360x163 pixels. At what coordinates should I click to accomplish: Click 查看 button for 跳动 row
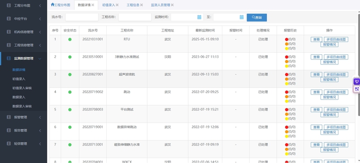pos(316,92)
